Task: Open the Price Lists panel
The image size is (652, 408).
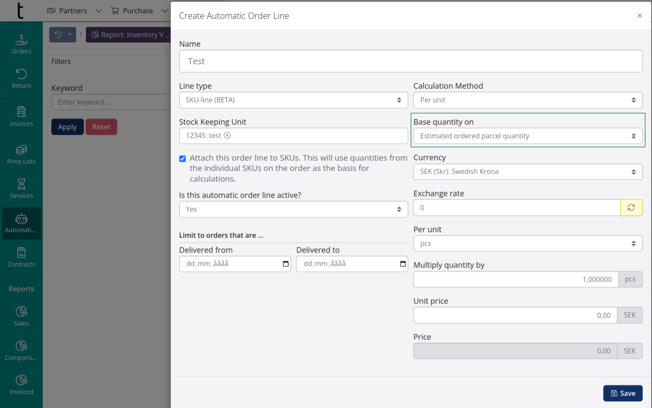Action: pyautogui.click(x=21, y=154)
